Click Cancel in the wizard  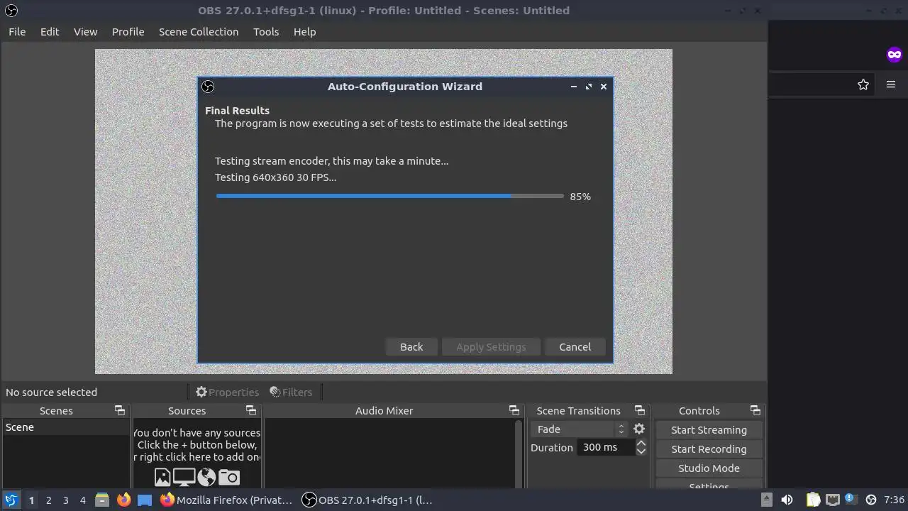[x=575, y=347]
